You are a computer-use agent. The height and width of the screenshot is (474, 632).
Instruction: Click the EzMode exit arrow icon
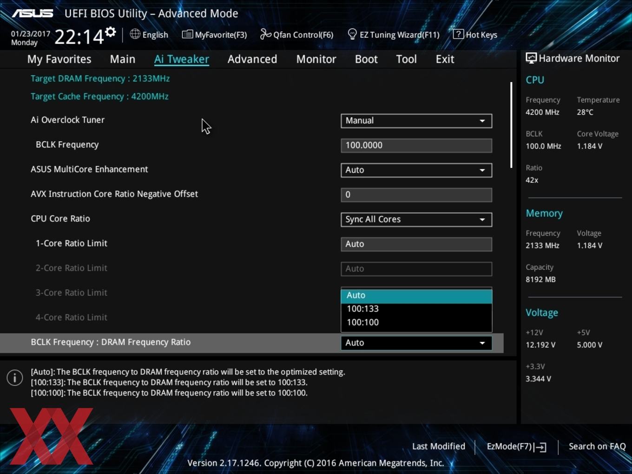tap(540, 447)
